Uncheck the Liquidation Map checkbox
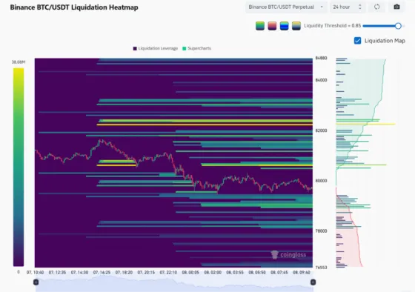Screen dimensions: 415x292 357,41
